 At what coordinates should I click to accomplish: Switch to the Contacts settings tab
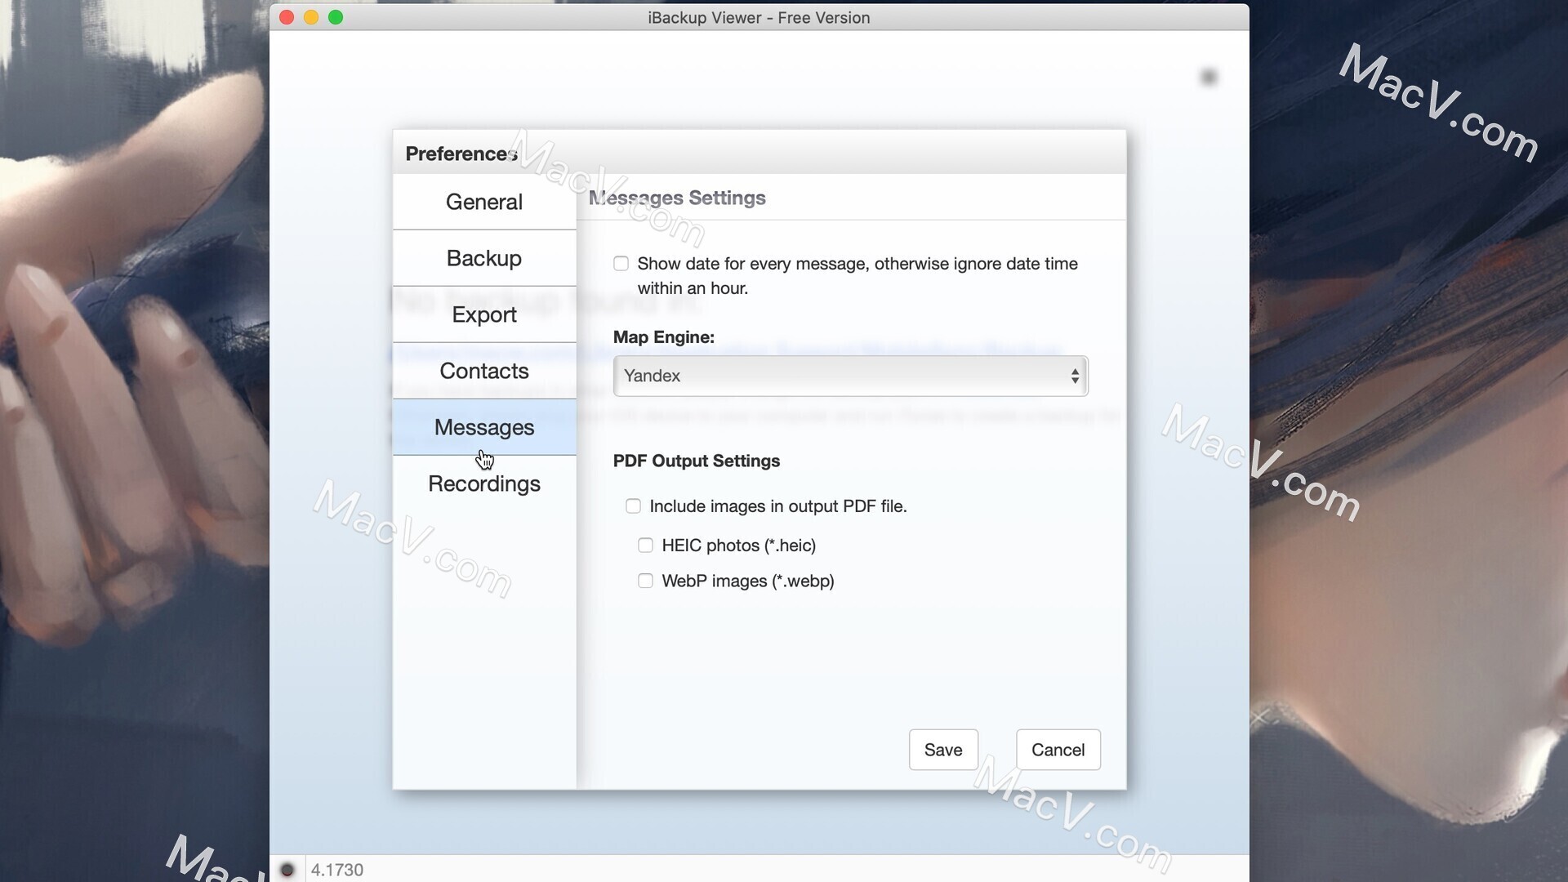coord(483,371)
